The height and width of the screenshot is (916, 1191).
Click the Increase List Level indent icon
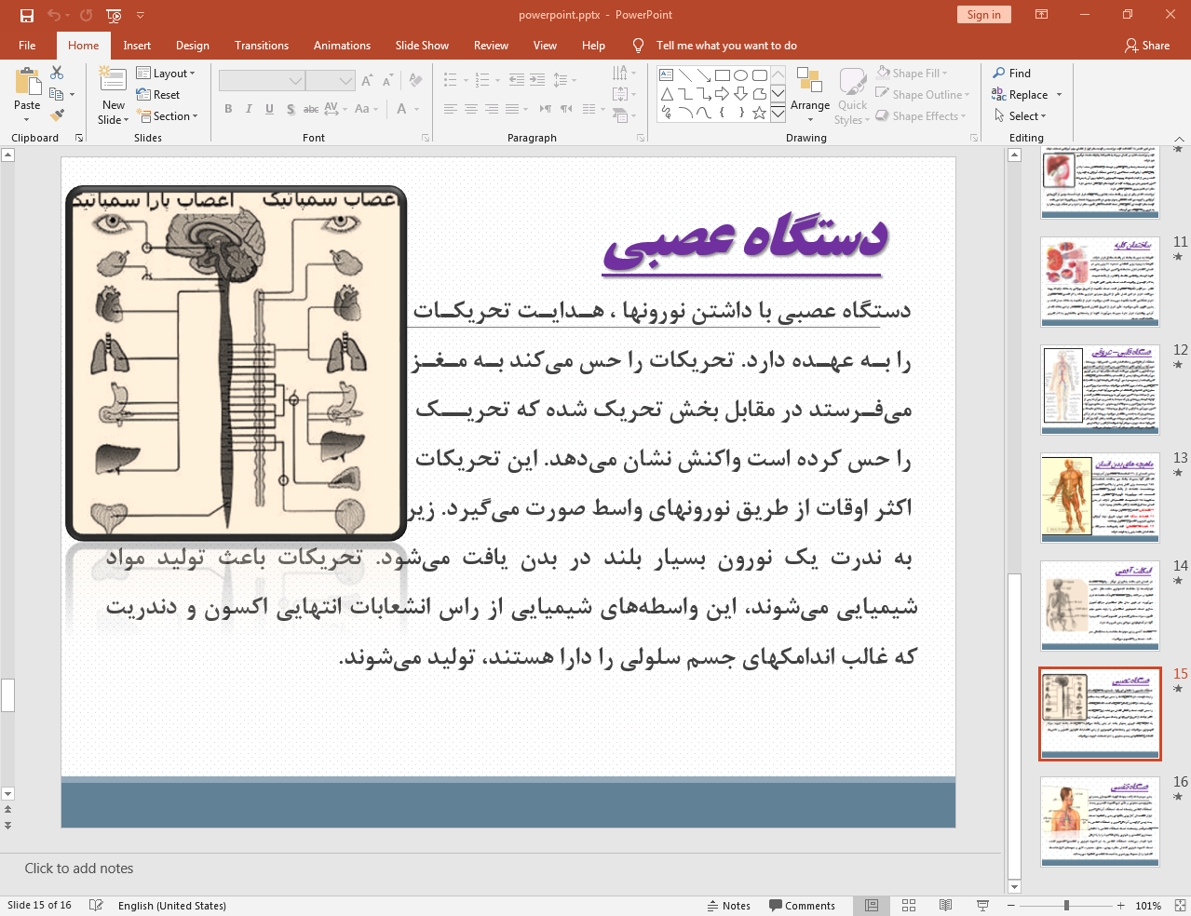537,80
